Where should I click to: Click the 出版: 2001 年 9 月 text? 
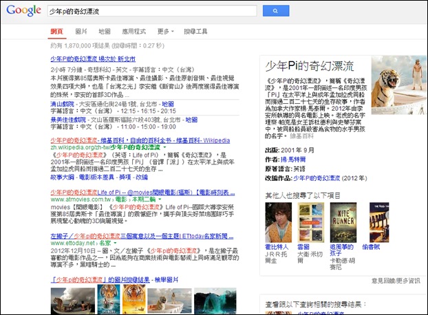289,150
